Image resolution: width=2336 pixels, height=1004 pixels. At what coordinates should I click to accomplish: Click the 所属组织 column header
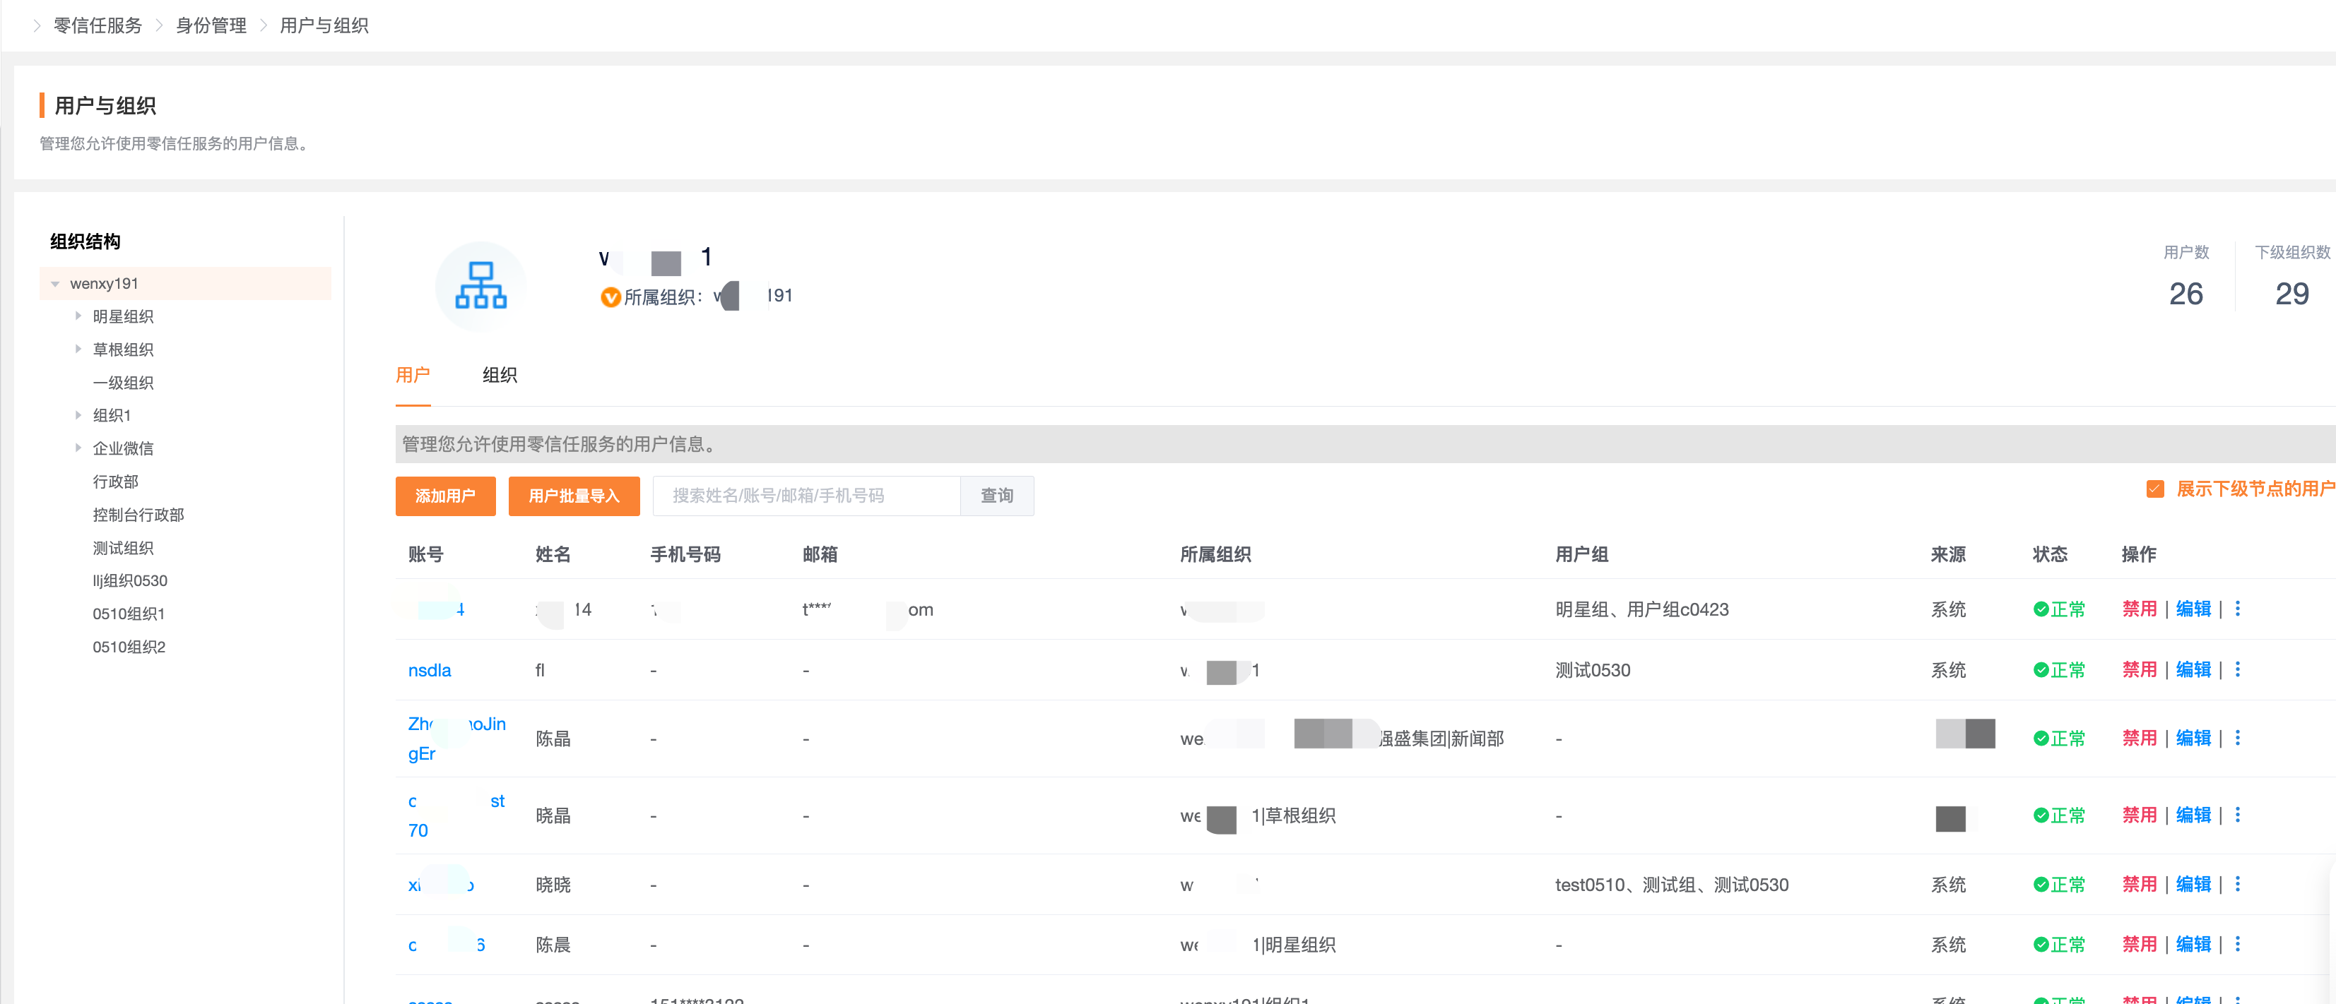[1215, 554]
